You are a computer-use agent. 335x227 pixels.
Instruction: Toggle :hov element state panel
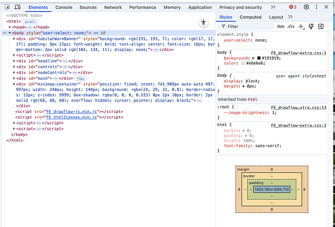tap(280, 27)
